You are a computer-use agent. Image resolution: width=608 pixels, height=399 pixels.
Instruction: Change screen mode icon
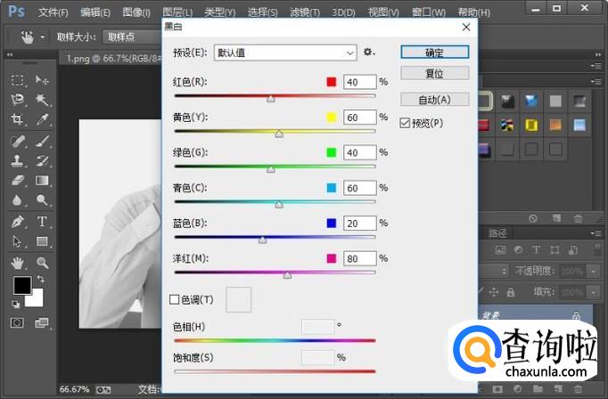tap(41, 322)
